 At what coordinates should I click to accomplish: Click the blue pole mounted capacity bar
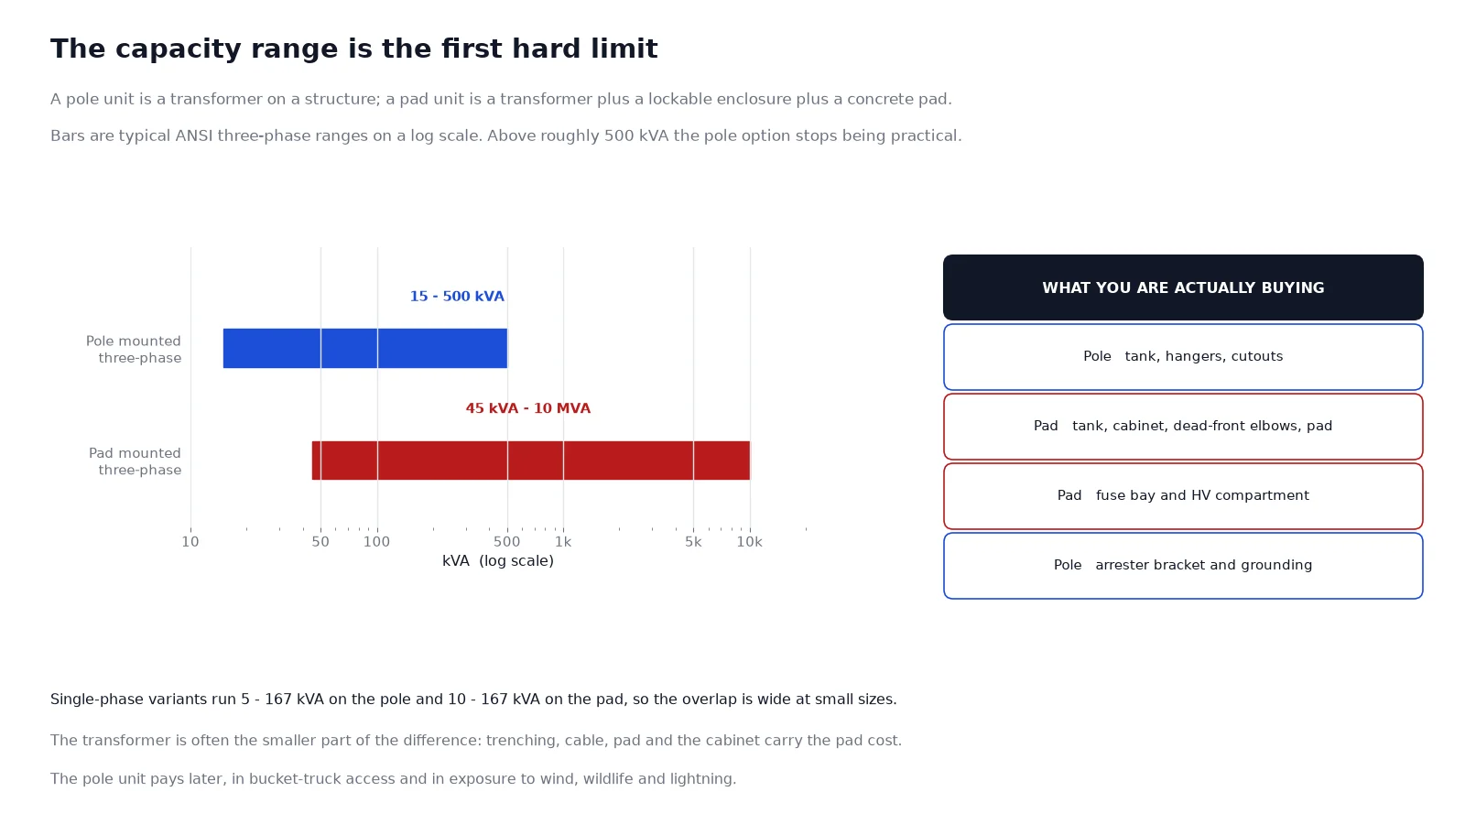365,349
